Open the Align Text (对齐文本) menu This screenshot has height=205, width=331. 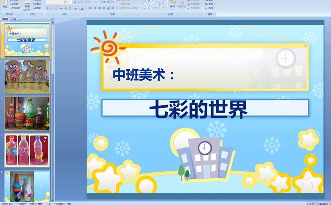tap(125, 4)
